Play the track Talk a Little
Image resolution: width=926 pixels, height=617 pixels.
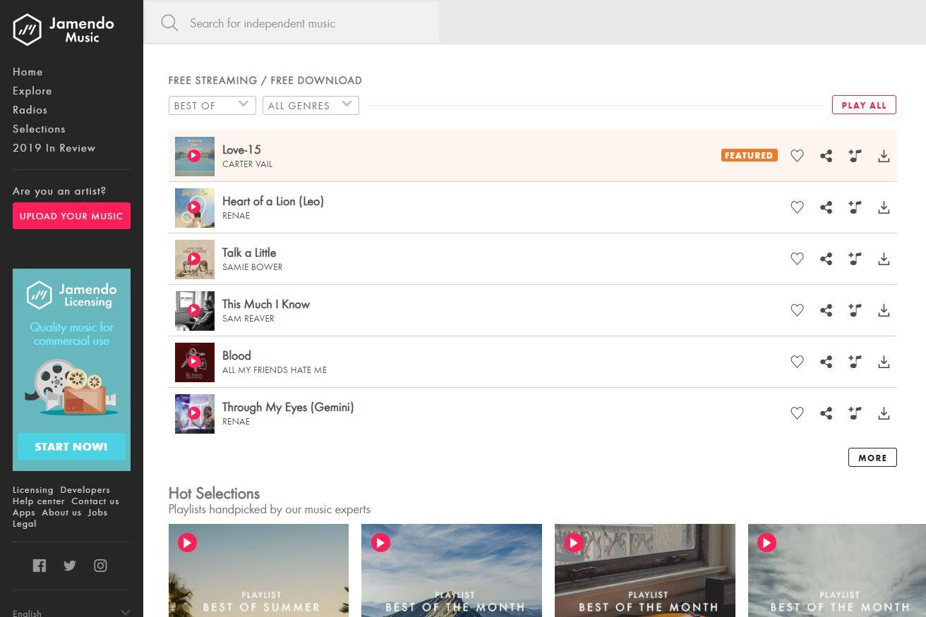tap(194, 259)
